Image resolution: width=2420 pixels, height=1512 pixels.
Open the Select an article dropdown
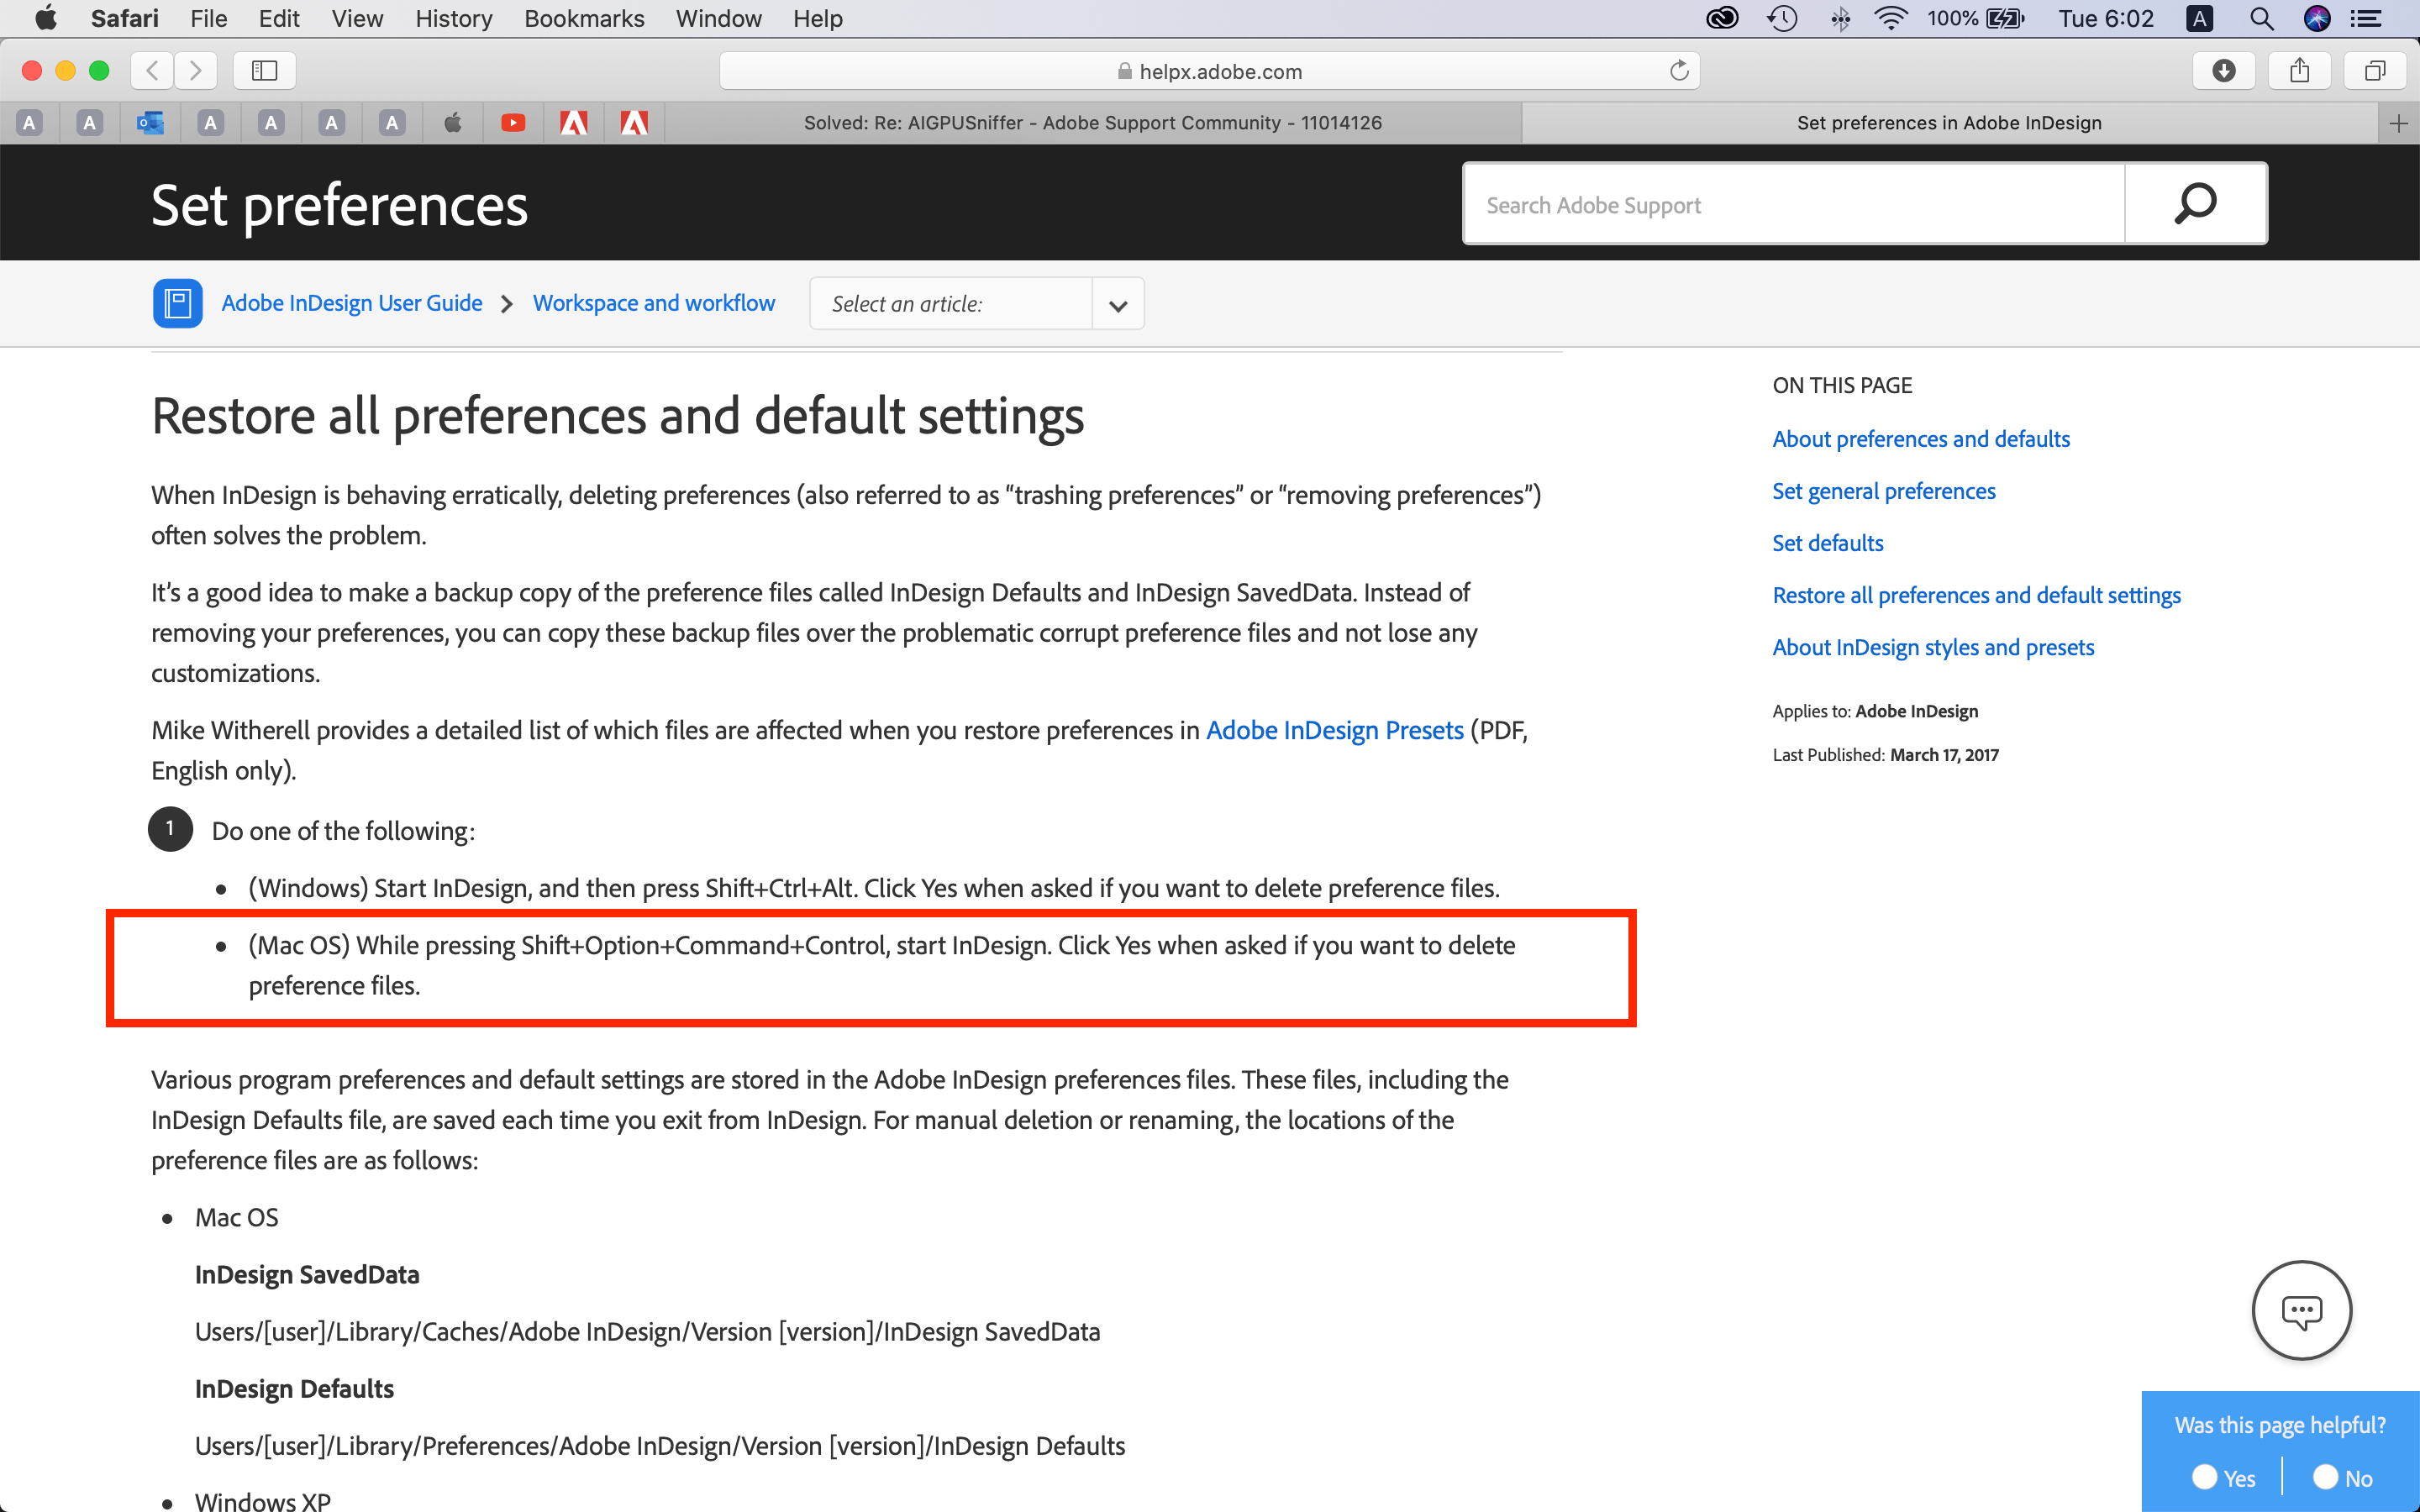point(1116,303)
